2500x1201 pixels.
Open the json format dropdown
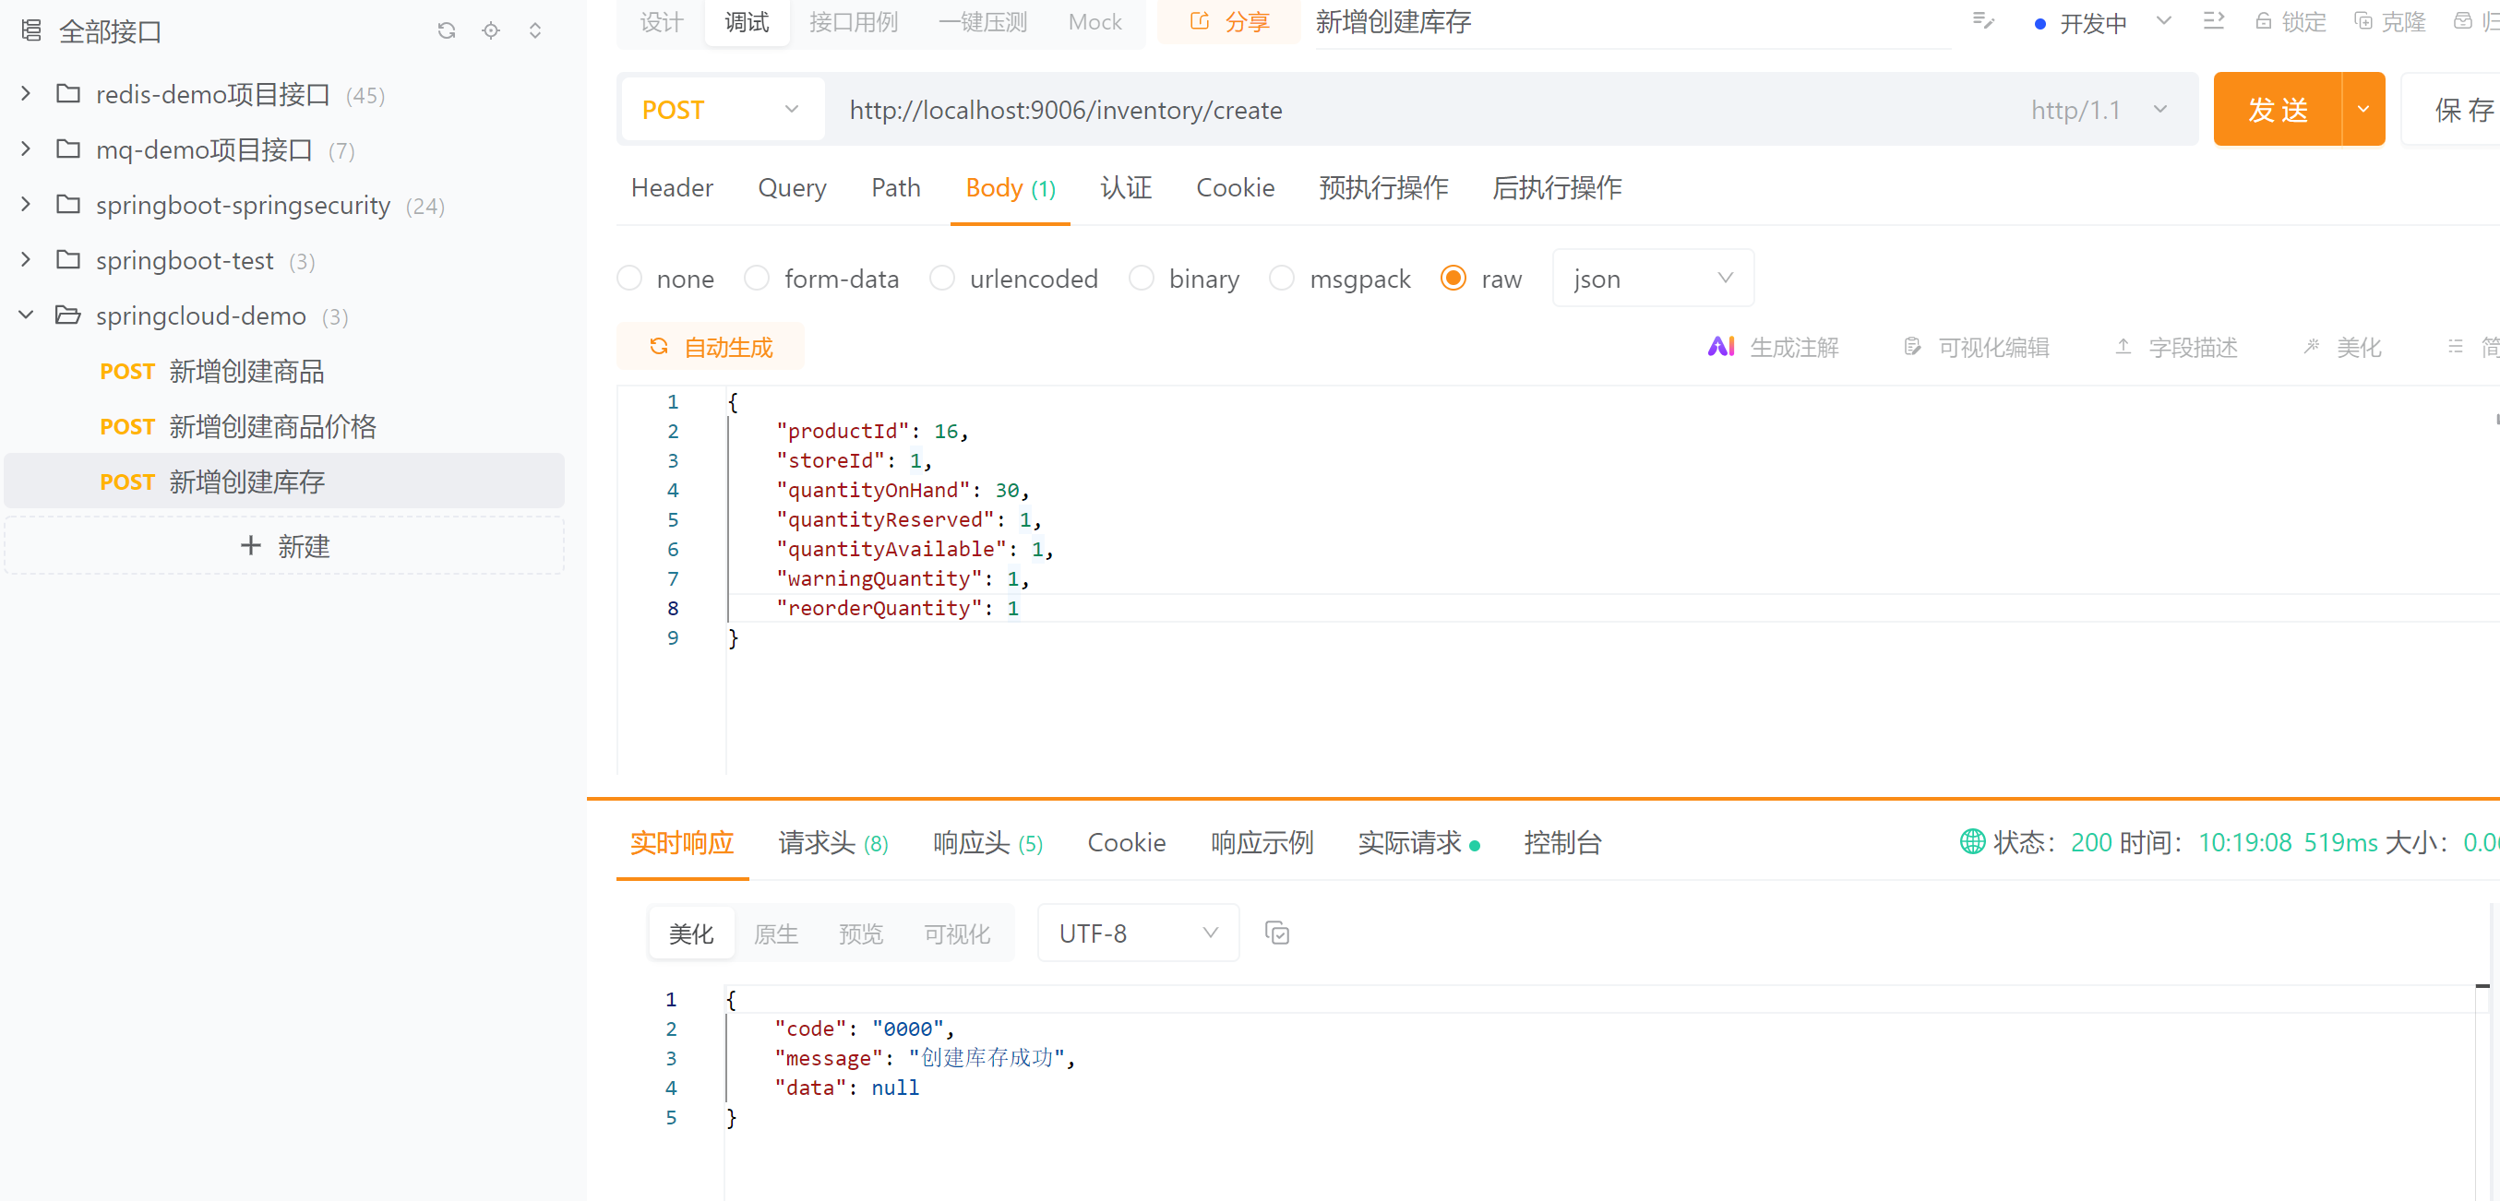(1653, 279)
